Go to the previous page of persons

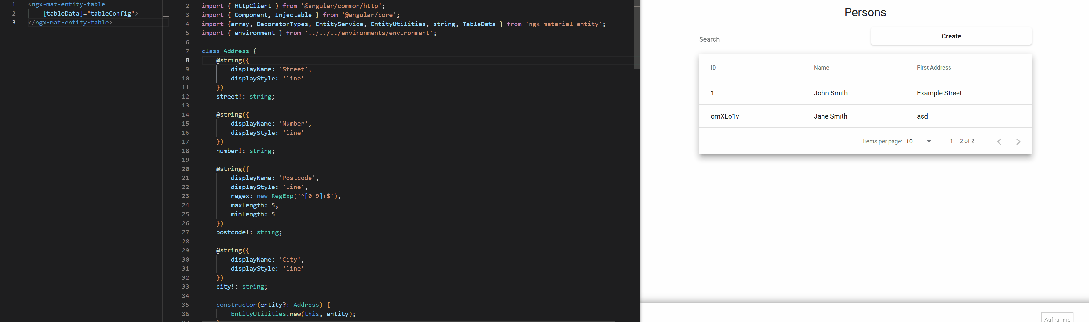999,142
